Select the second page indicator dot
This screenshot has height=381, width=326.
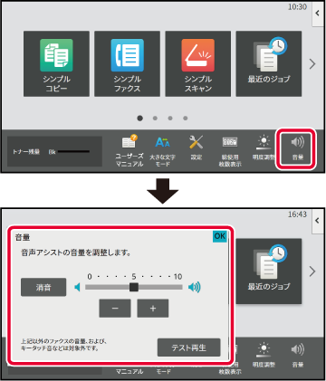(x=155, y=119)
